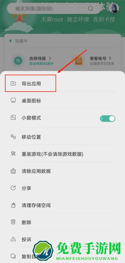
Task: Tap the share circular arrow icon
Action: click(13, 188)
